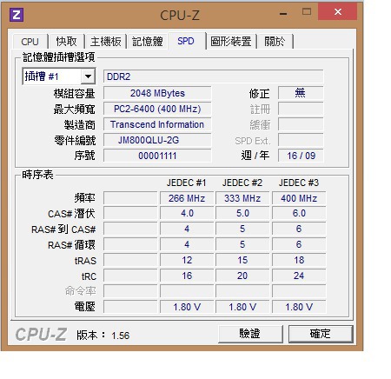Open the 插槽 #1 slot dropdown arrow

point(88,76)
